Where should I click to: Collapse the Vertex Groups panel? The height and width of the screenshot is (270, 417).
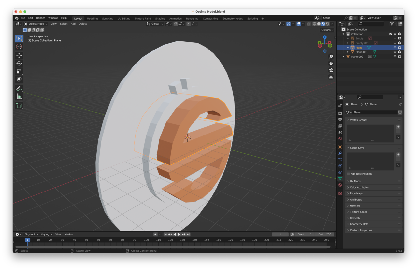(374, 120)
